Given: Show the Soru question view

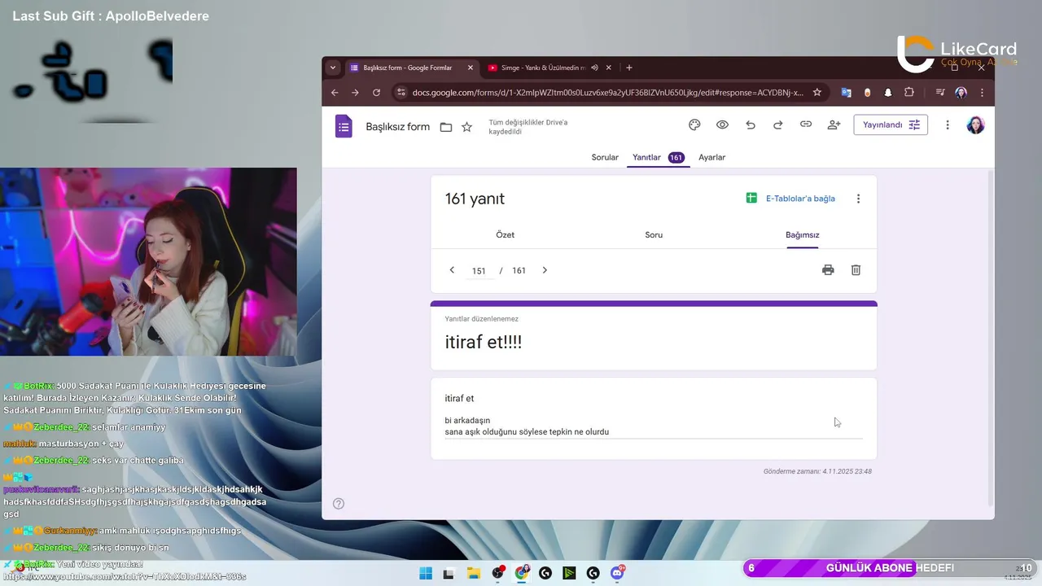Looking at the screenshot, I should click(x=654, y=234).
